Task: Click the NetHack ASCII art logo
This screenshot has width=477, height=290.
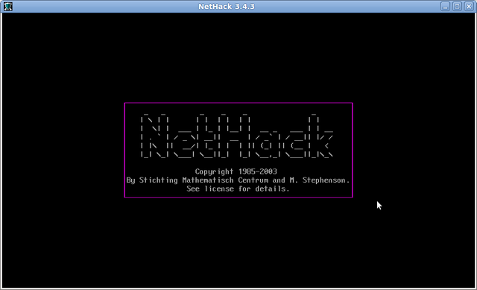Action: pos(237,136)
